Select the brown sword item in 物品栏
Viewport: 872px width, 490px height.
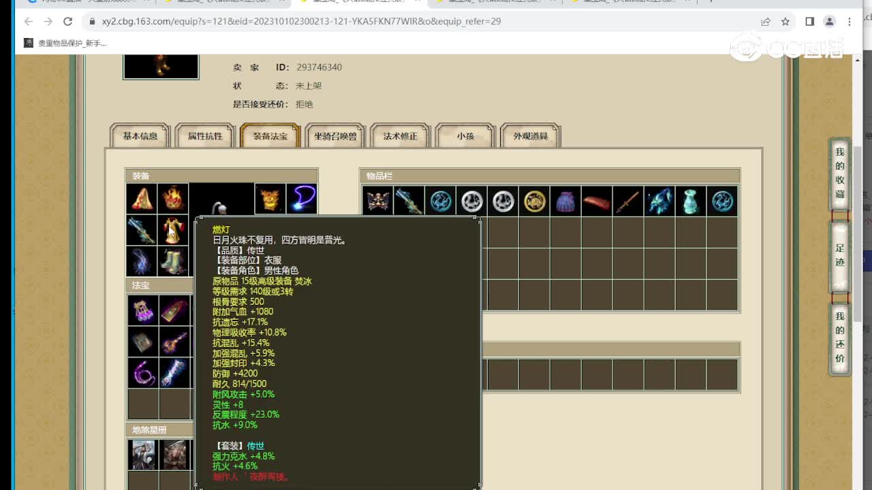click(x=629, y=201)
